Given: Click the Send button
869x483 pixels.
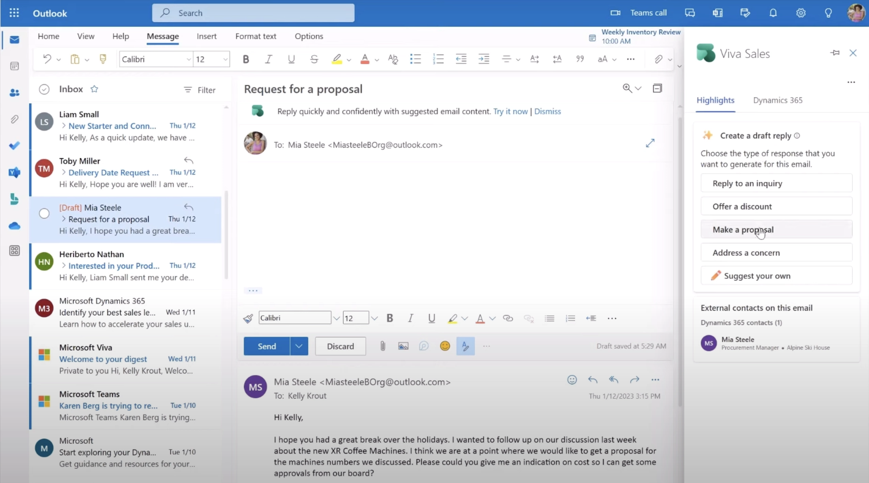Looking at the screenshot, I should pyautogui.click(x=267, y=346).
